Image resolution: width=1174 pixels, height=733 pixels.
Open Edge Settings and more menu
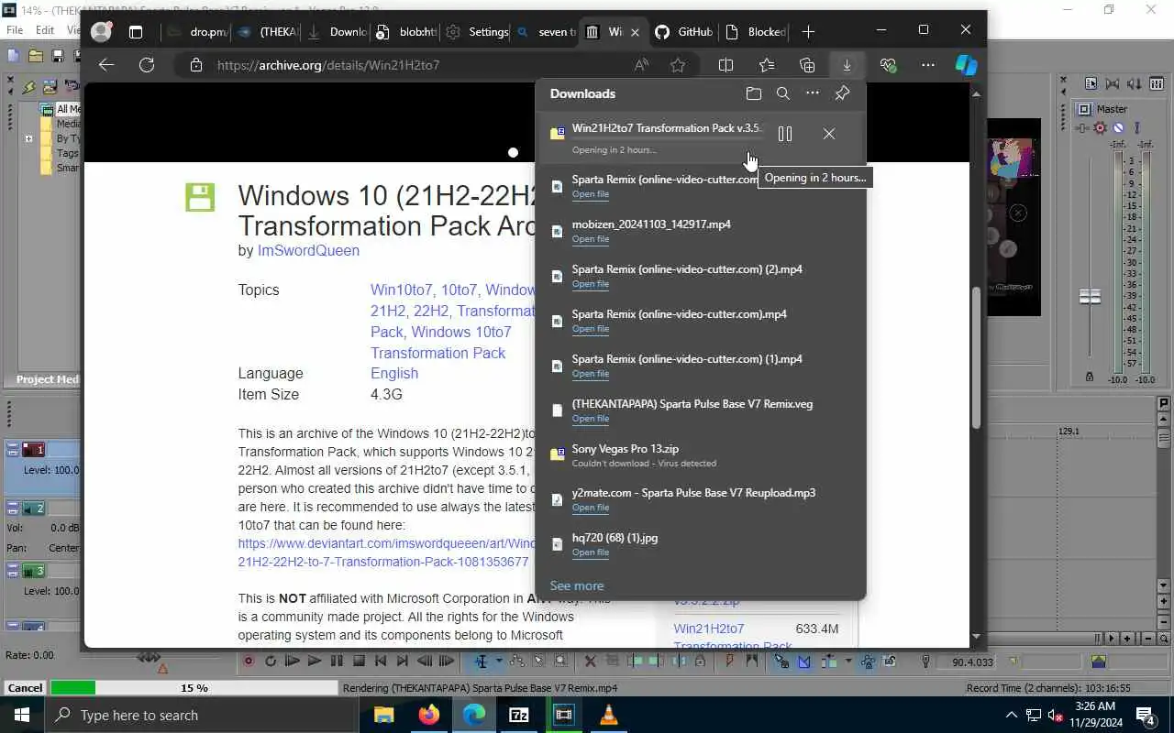click(x=928, y=65)
